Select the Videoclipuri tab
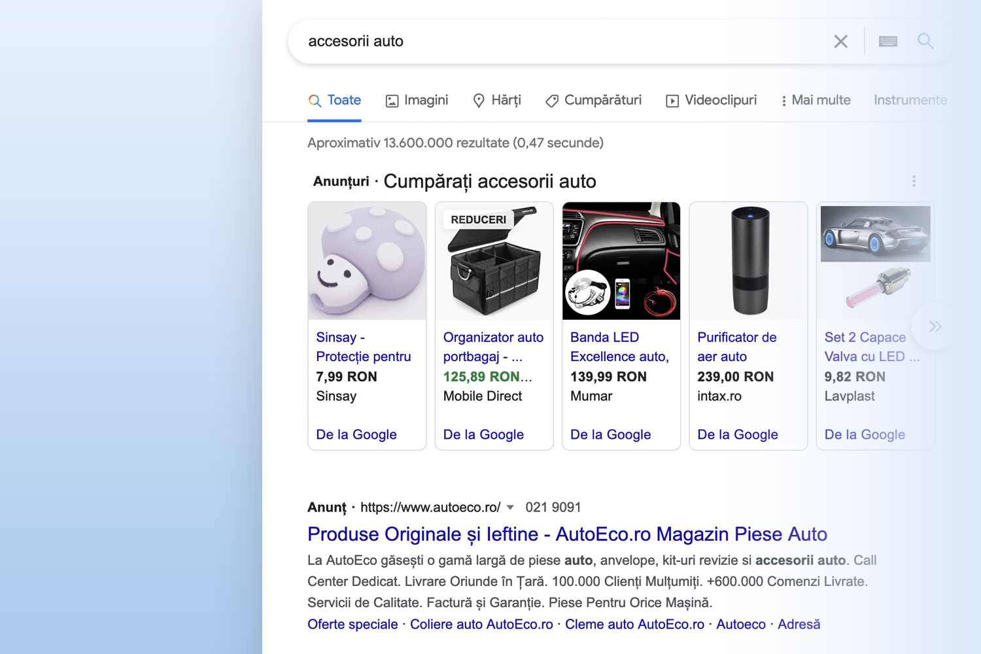Image resolution: width=981 pixels, height=654 pixels. pyautogui.click(x=712, y=100)
